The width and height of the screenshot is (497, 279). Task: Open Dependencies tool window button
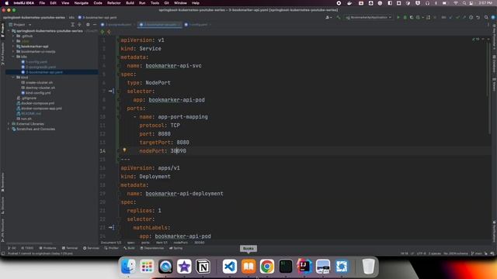click(x=152, y=248)
